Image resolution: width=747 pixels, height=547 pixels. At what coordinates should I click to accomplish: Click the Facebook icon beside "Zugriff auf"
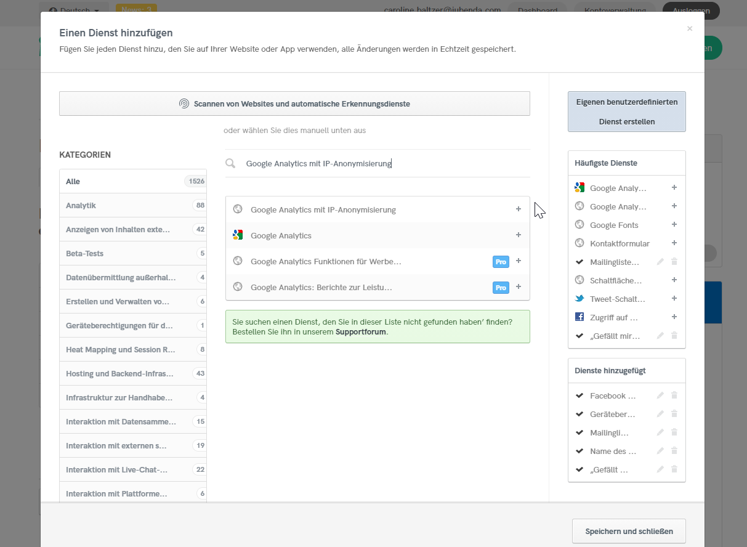[x=579, y=317]
